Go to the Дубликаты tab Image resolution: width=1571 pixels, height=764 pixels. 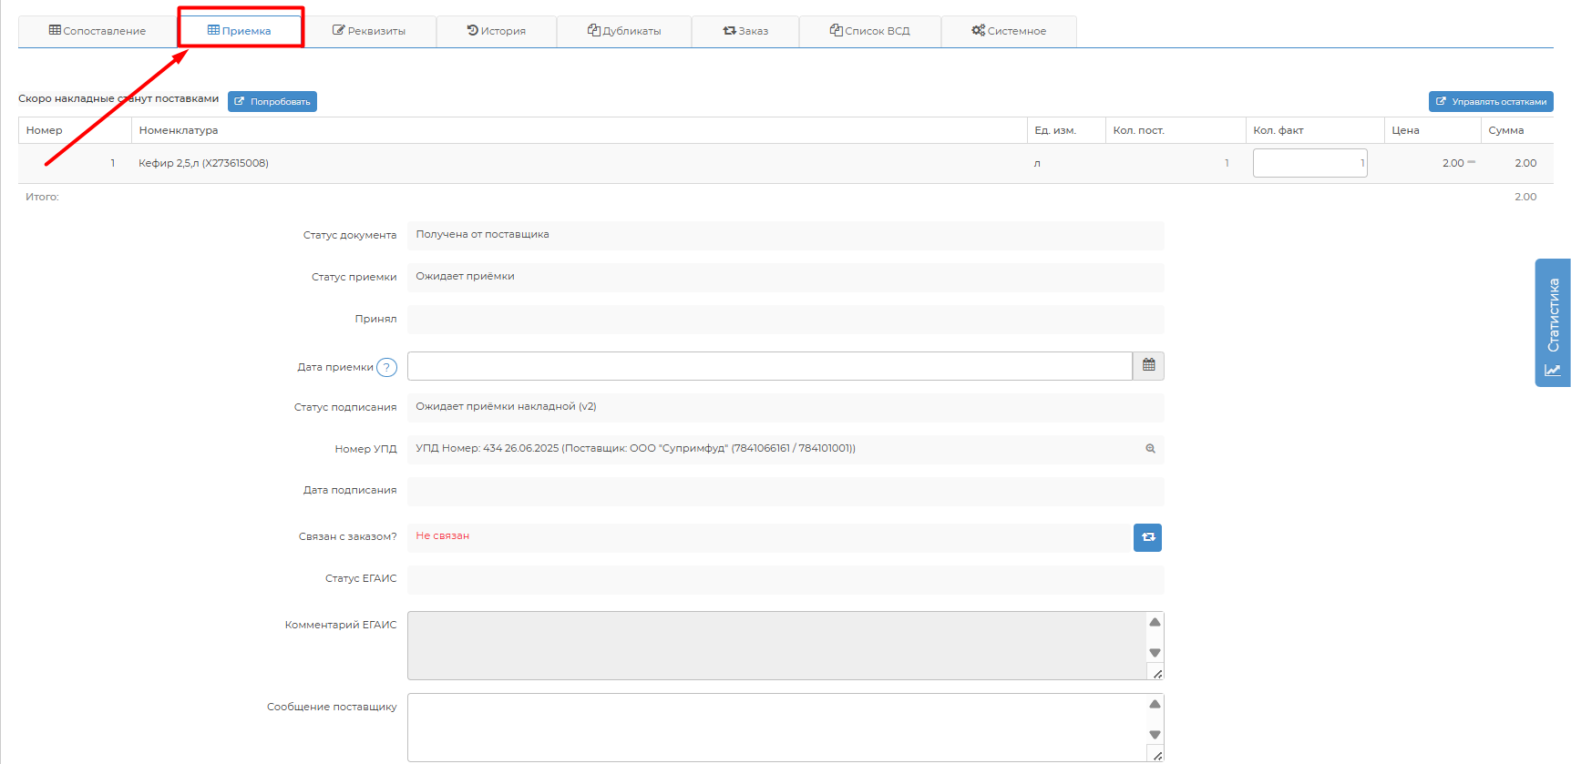pos(624,31)
